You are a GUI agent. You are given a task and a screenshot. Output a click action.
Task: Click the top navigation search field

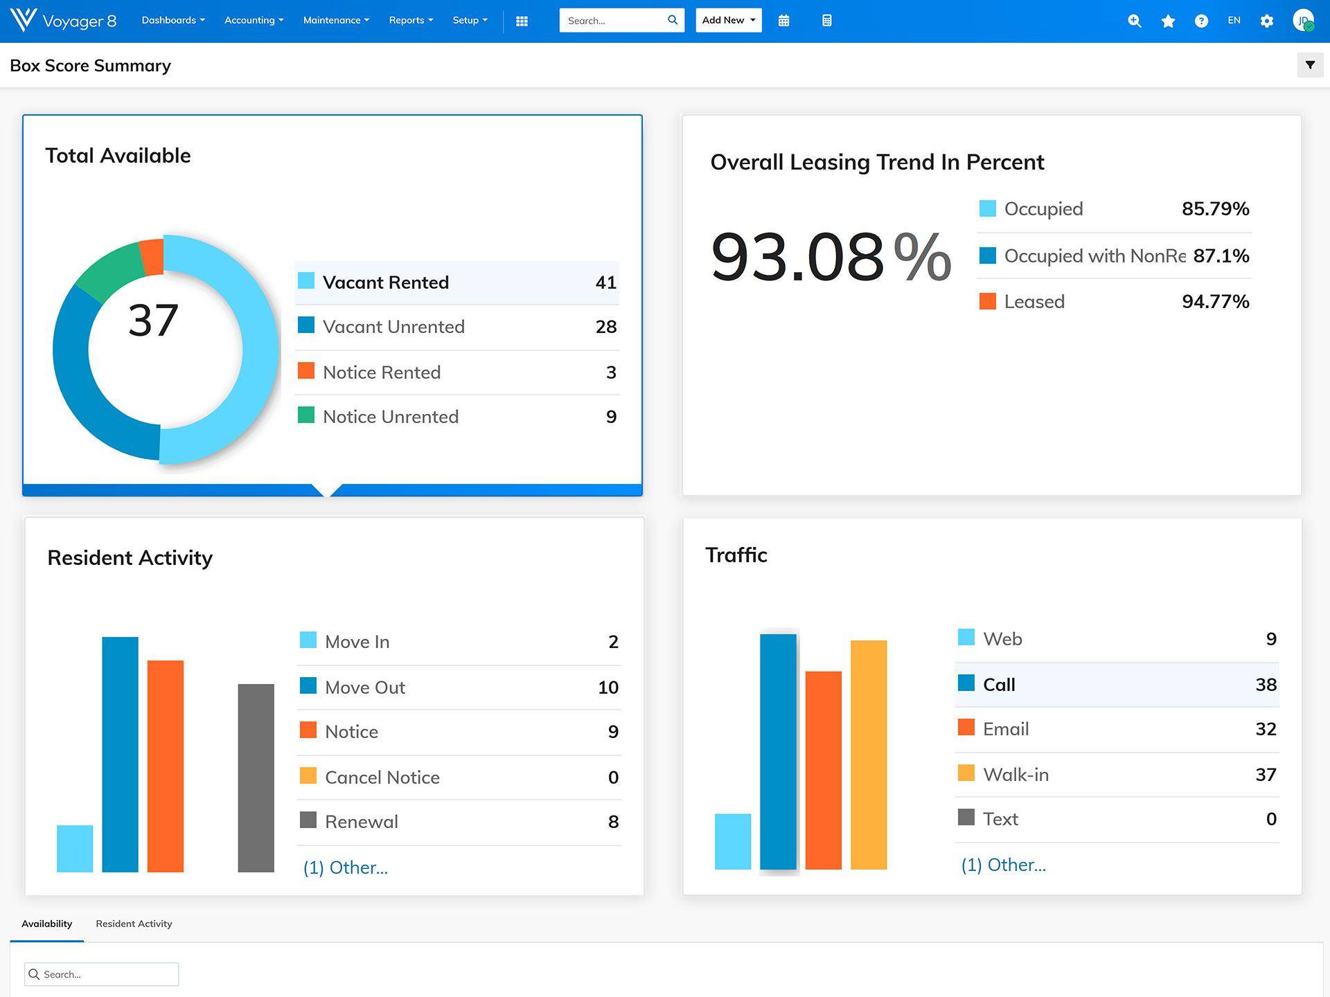click(613, 21)
